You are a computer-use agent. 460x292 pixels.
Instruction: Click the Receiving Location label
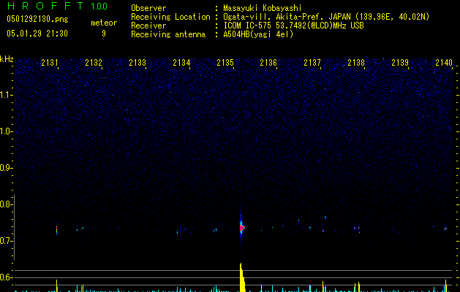pyautogui.click(x=170, y=17)
